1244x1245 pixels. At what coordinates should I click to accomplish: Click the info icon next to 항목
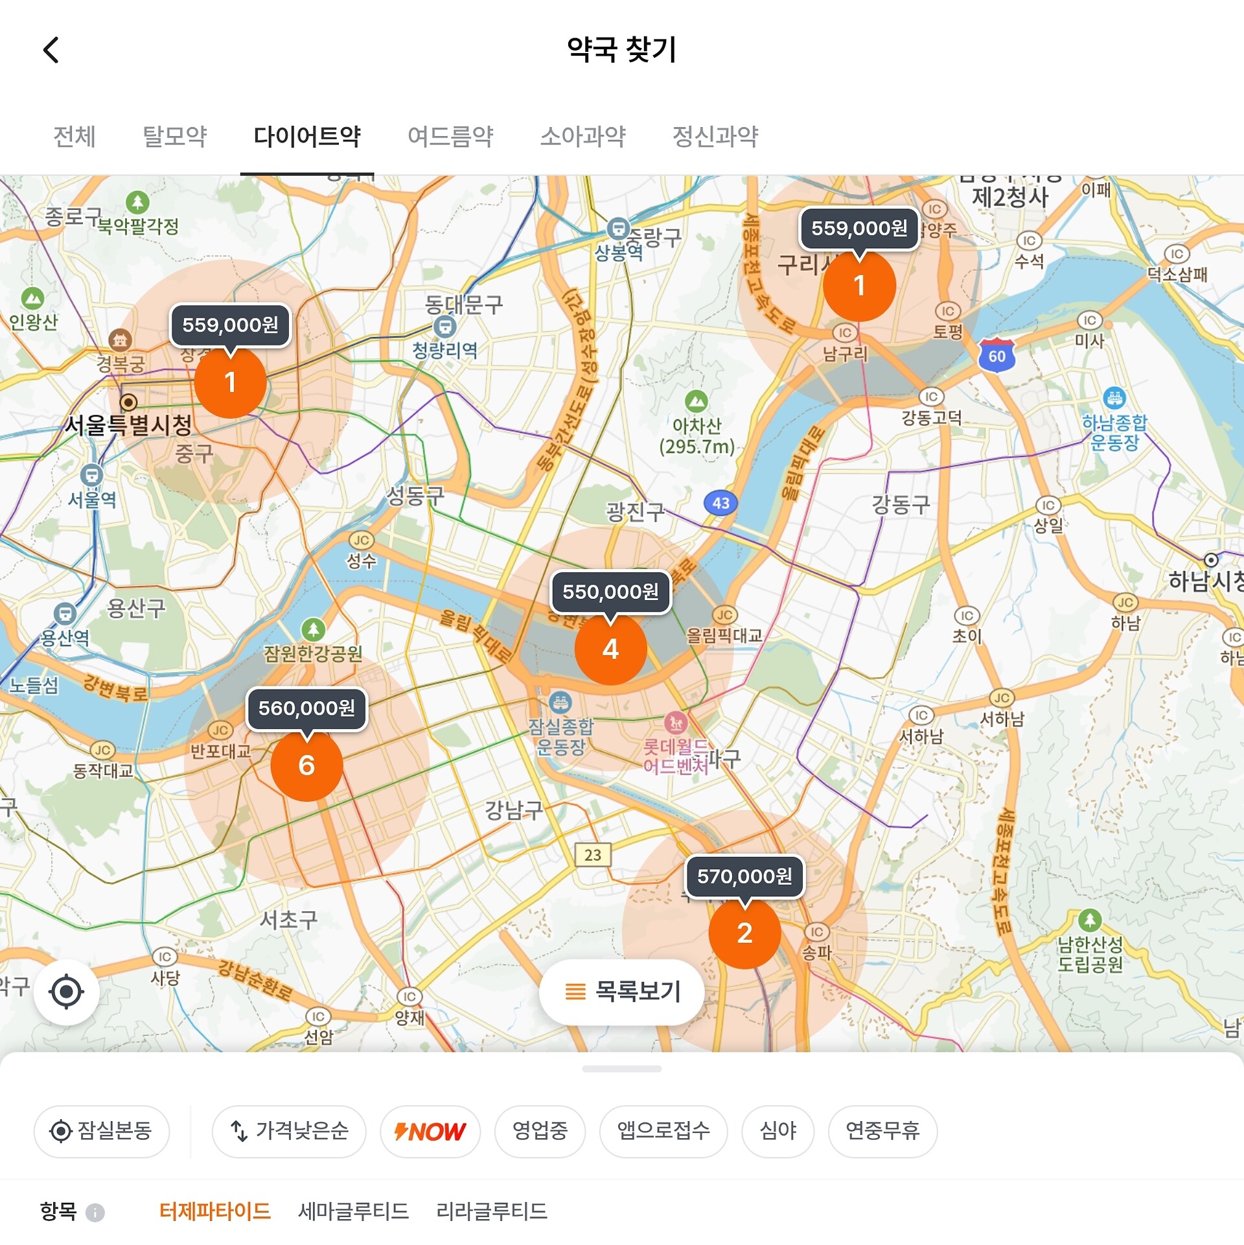tap(95, 1212)
